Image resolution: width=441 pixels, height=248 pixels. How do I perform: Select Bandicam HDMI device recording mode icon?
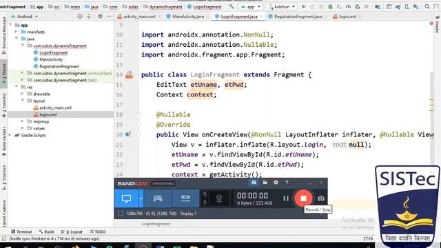tap(185, 198)
